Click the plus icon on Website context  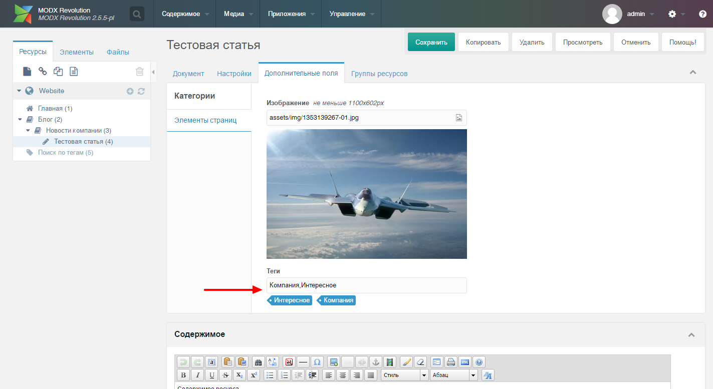click(130, 91)
